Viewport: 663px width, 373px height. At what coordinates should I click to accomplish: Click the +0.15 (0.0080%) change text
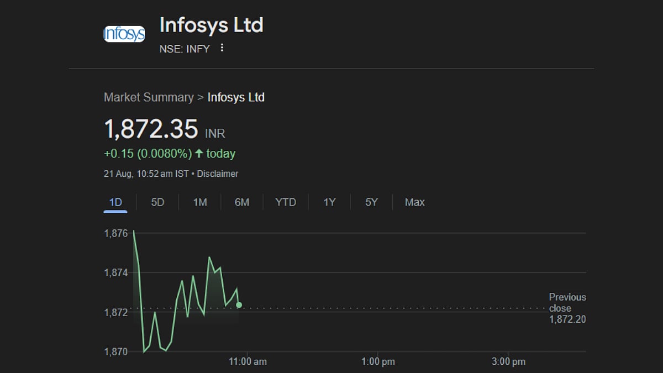click(148, 154)
